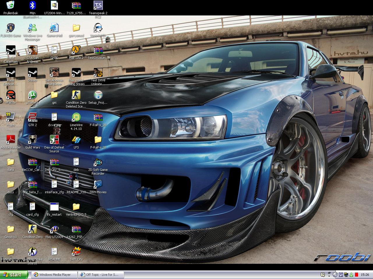Launch the Drift City shortcut
The height and width of the screenshot is (279, 373).
pos(76,254)
